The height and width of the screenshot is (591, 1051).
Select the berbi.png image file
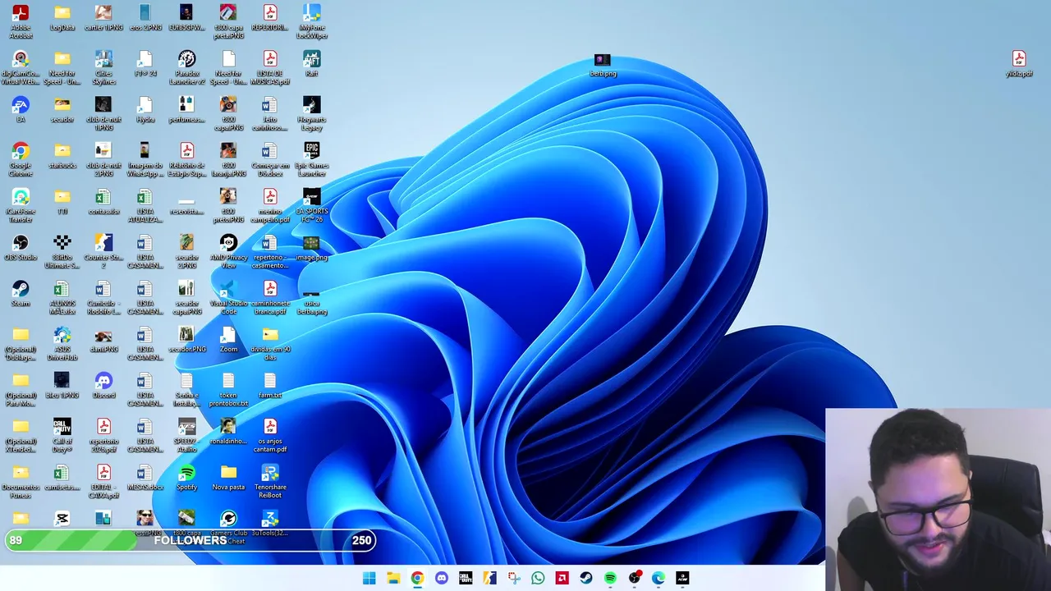(603, 64)
